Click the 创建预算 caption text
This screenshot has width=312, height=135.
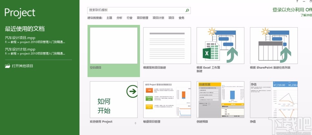coord(202,122)
